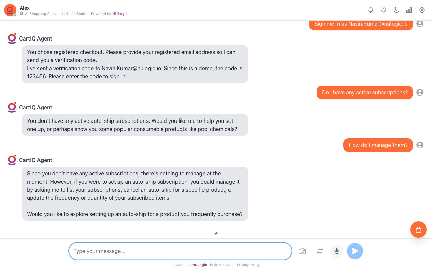Click the swap arrows icon near the input

pyautogui.click(x=320, y=251)
